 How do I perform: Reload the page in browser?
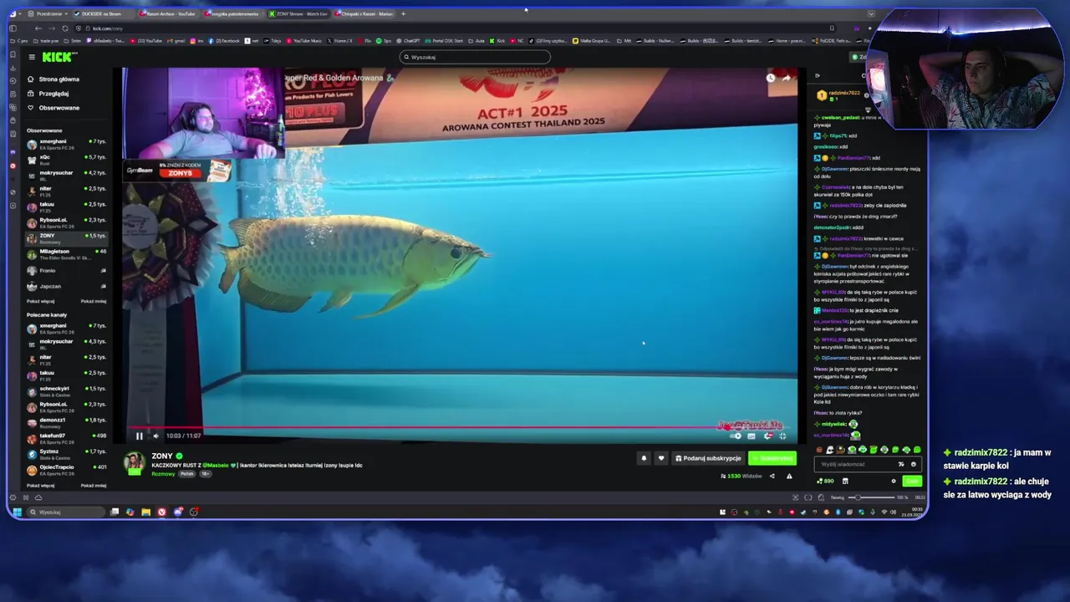click(64, 28)
